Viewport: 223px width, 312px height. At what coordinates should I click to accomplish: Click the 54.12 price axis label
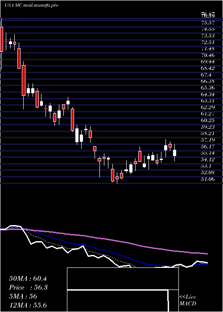coord(208,160)
